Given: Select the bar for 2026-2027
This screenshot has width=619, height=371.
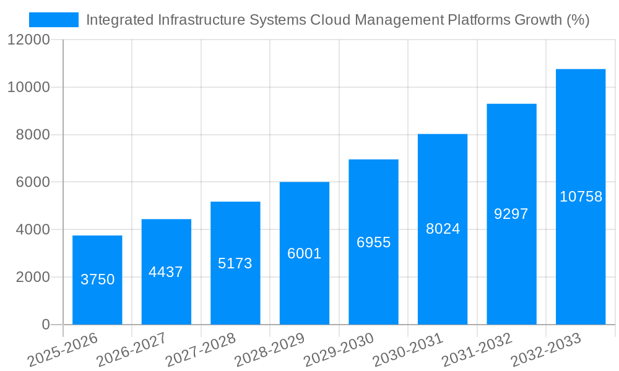Looking at the screenshot, I should 166,272.
